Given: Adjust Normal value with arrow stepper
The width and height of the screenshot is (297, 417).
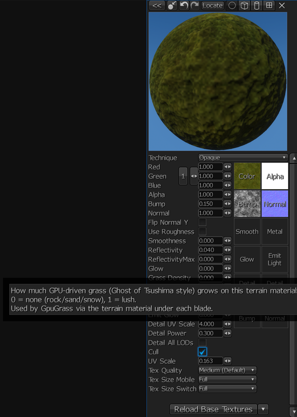Looking at the screenshot, I should pos(227,213).
